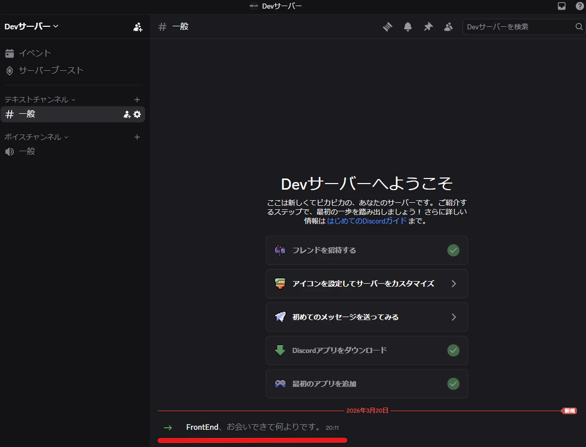Click the 新規 new messages badge
Viewport: 586px width, 447px height.
[x=569, y=411]
